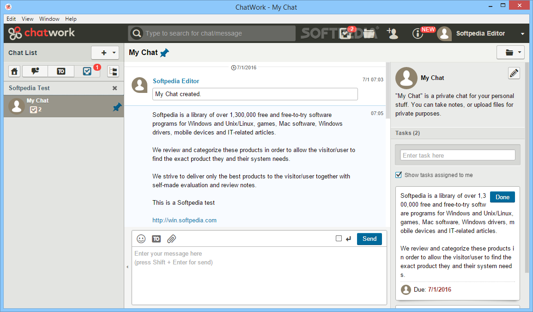Click the TO button in message toolbar
The image size is (533, 312).
pyautogui.click(x=157, y=239)
